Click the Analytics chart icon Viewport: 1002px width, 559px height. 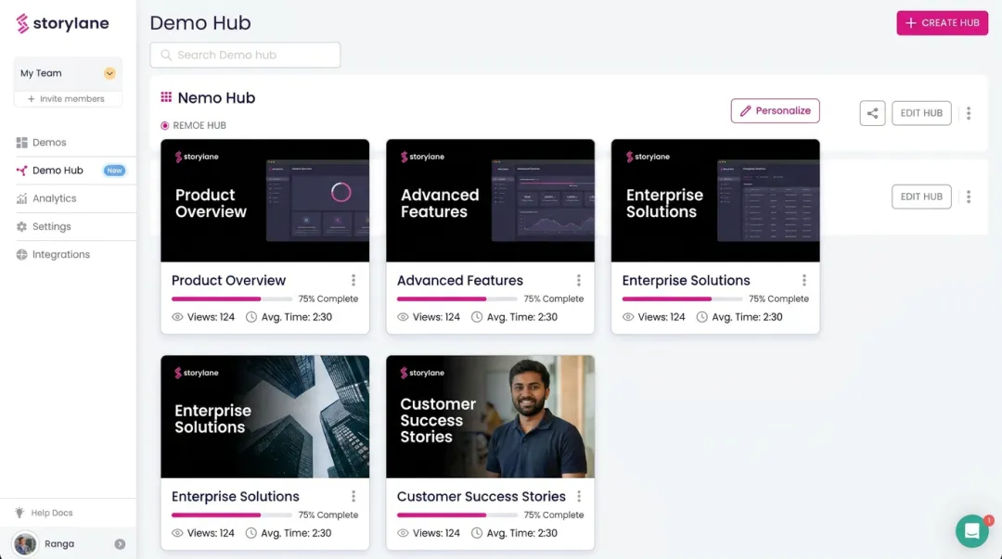coord(21,198)
